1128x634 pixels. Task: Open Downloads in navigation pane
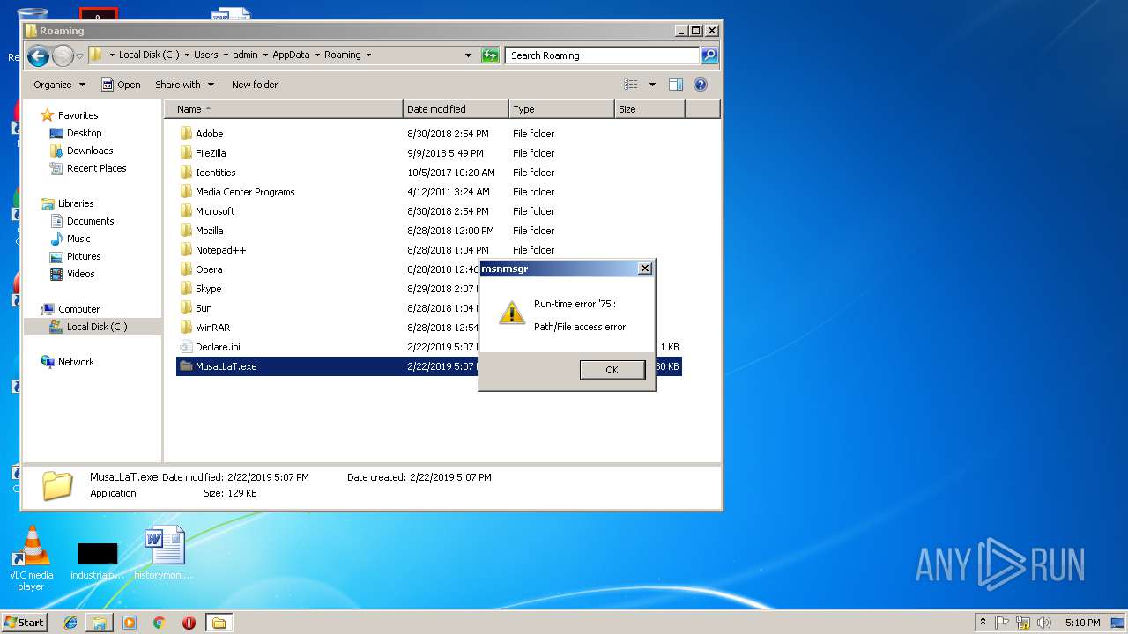(x=90, y=151)
